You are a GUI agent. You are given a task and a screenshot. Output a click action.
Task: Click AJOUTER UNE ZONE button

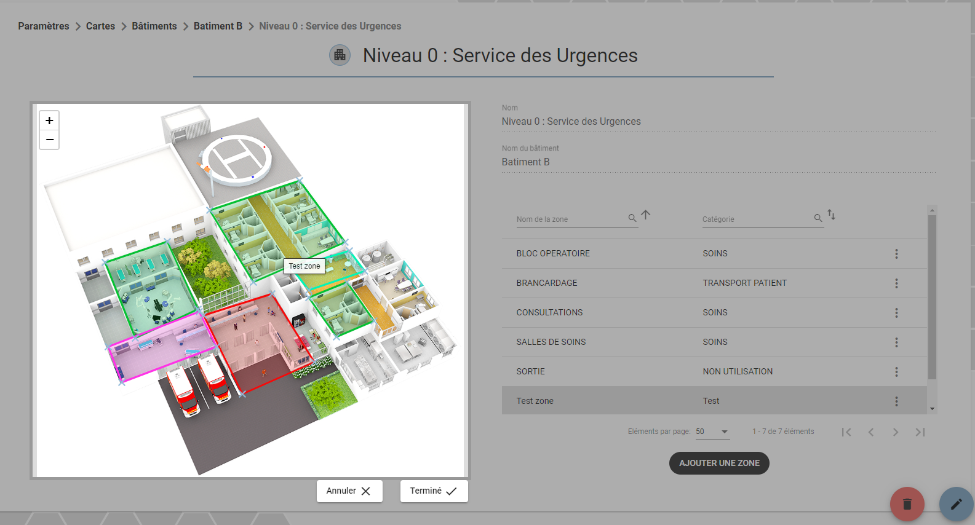[x=719, y=463]
